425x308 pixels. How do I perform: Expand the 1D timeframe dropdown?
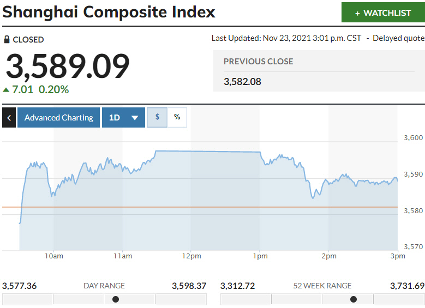coord(123,117)
